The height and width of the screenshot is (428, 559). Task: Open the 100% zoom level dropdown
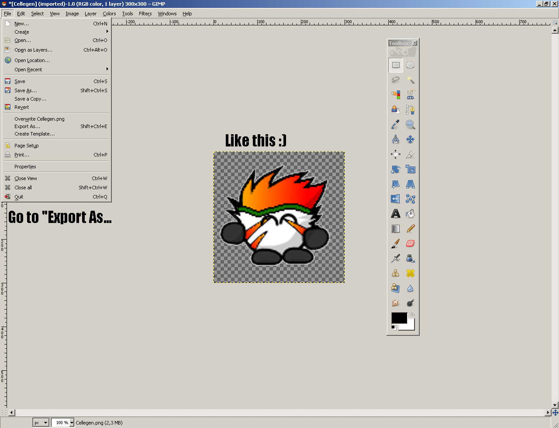(62, 422)
